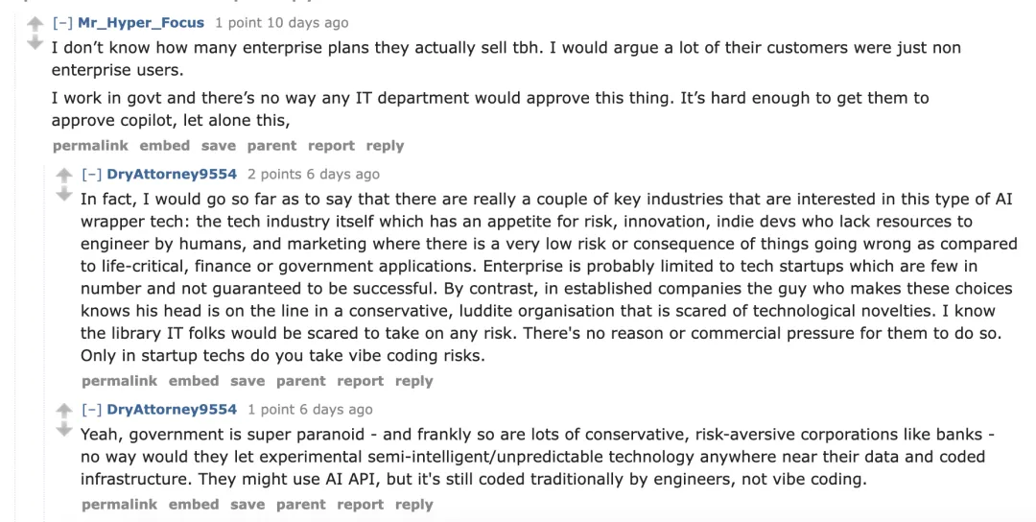
Task: Reply to Mr_Hyper_Focus's comment
Action: [385, 146]
